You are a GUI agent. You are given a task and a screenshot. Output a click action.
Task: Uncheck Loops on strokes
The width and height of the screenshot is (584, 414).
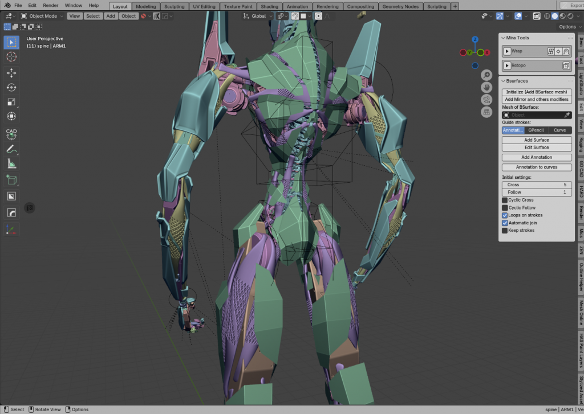[505, 215]
